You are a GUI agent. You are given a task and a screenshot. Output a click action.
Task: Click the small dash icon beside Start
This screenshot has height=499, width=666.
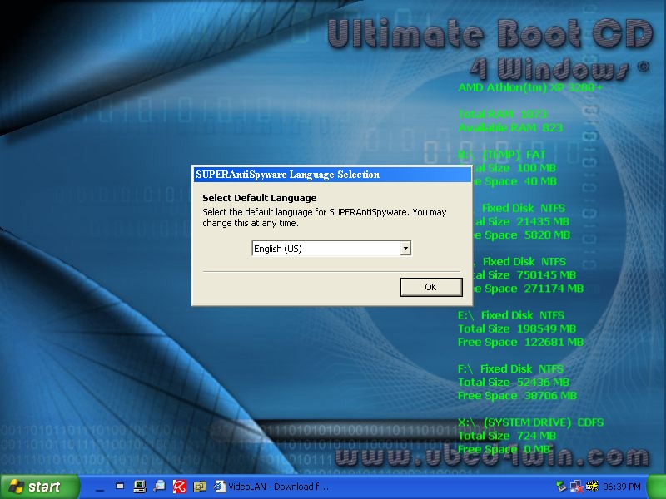point(100,486)
